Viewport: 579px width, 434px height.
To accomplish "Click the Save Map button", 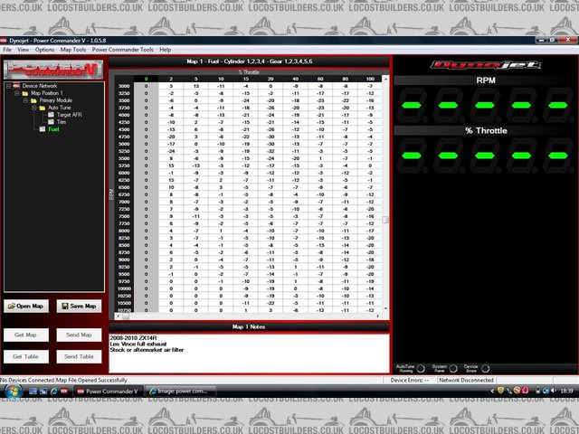I will pyautogui.click(x=79, y=306).
